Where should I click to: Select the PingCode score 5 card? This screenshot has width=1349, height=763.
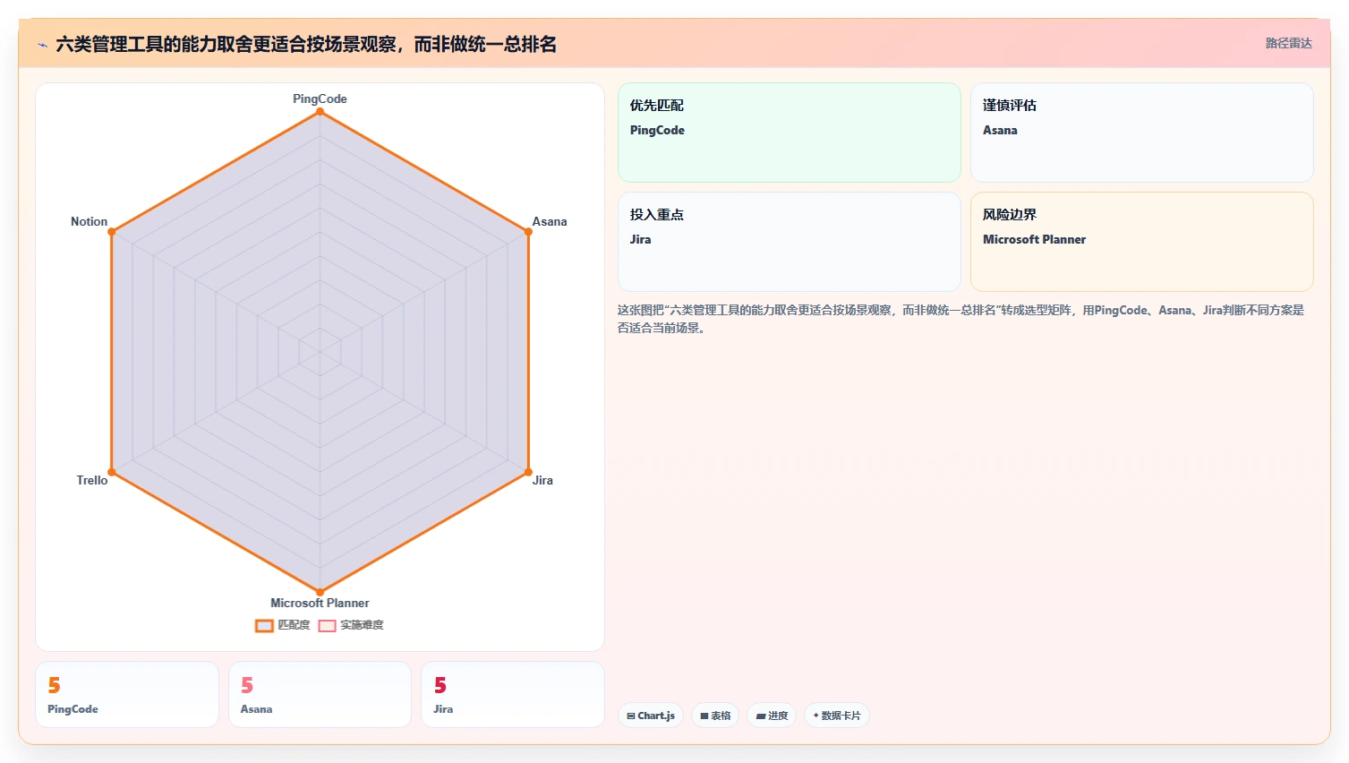coord(127,695)
